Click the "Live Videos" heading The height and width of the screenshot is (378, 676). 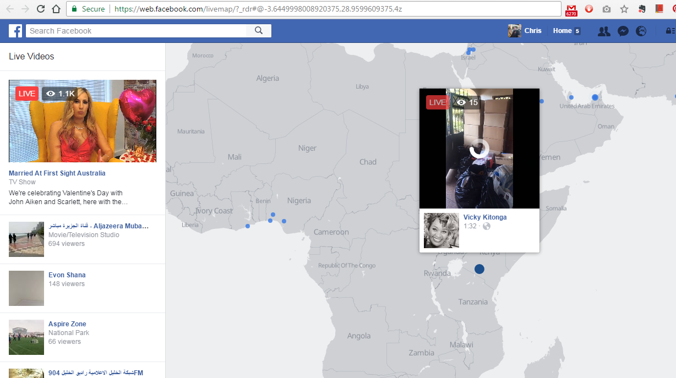pyautogui.click(x=31, y=56)
